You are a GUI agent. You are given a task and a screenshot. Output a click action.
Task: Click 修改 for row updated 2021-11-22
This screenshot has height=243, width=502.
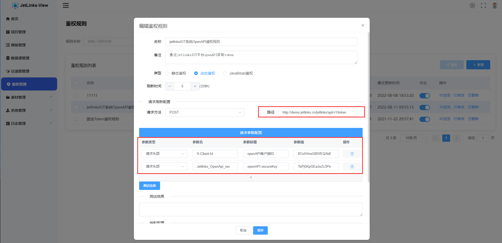click(459, 119)
